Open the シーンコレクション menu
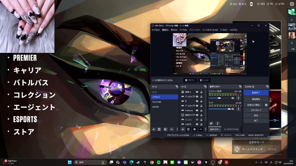This screenshot has width=296, height=166. pos(210,30)
